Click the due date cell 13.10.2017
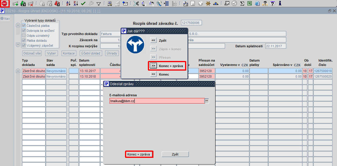This screenshot has width=337, height=166. point(90,71)
